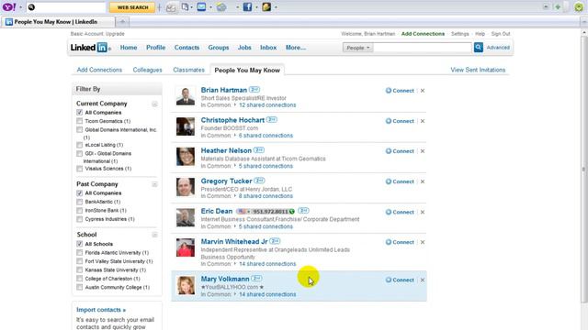Open Brian Hartman's profile photo
Image resolution: width=588 pixels, height=330 pixels.
186,96
